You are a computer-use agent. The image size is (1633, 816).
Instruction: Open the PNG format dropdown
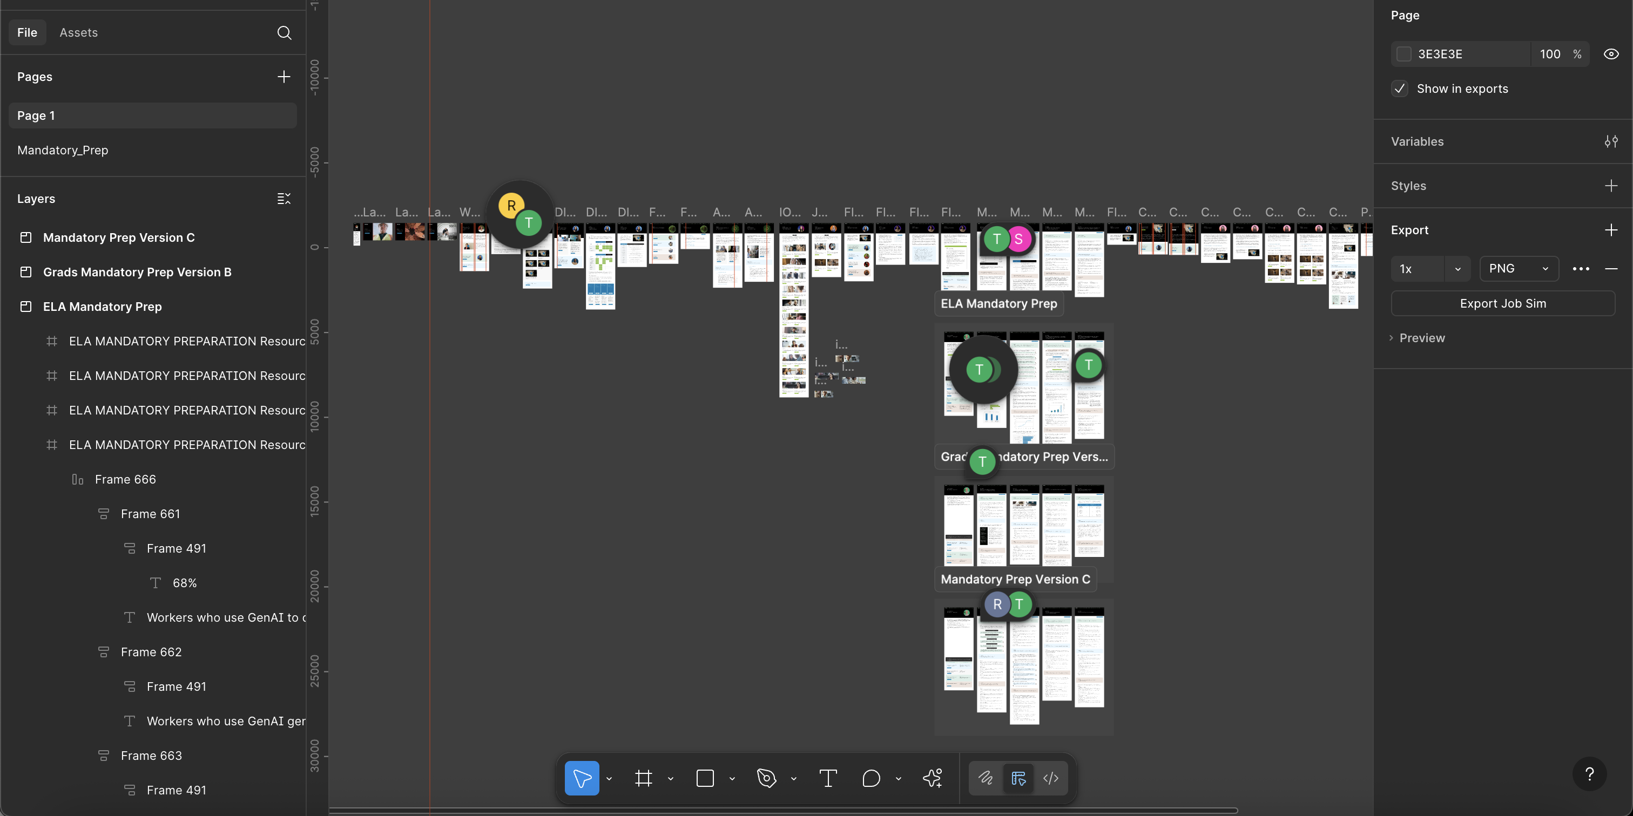point(1519,269)
